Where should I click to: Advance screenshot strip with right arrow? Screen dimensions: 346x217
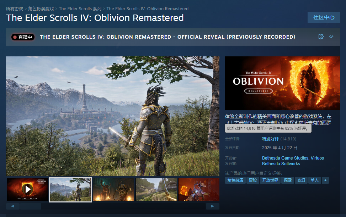213,206
